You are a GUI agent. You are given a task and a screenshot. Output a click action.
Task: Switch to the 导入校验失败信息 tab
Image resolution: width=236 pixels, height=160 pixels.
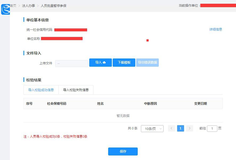[x=76, y=90]
